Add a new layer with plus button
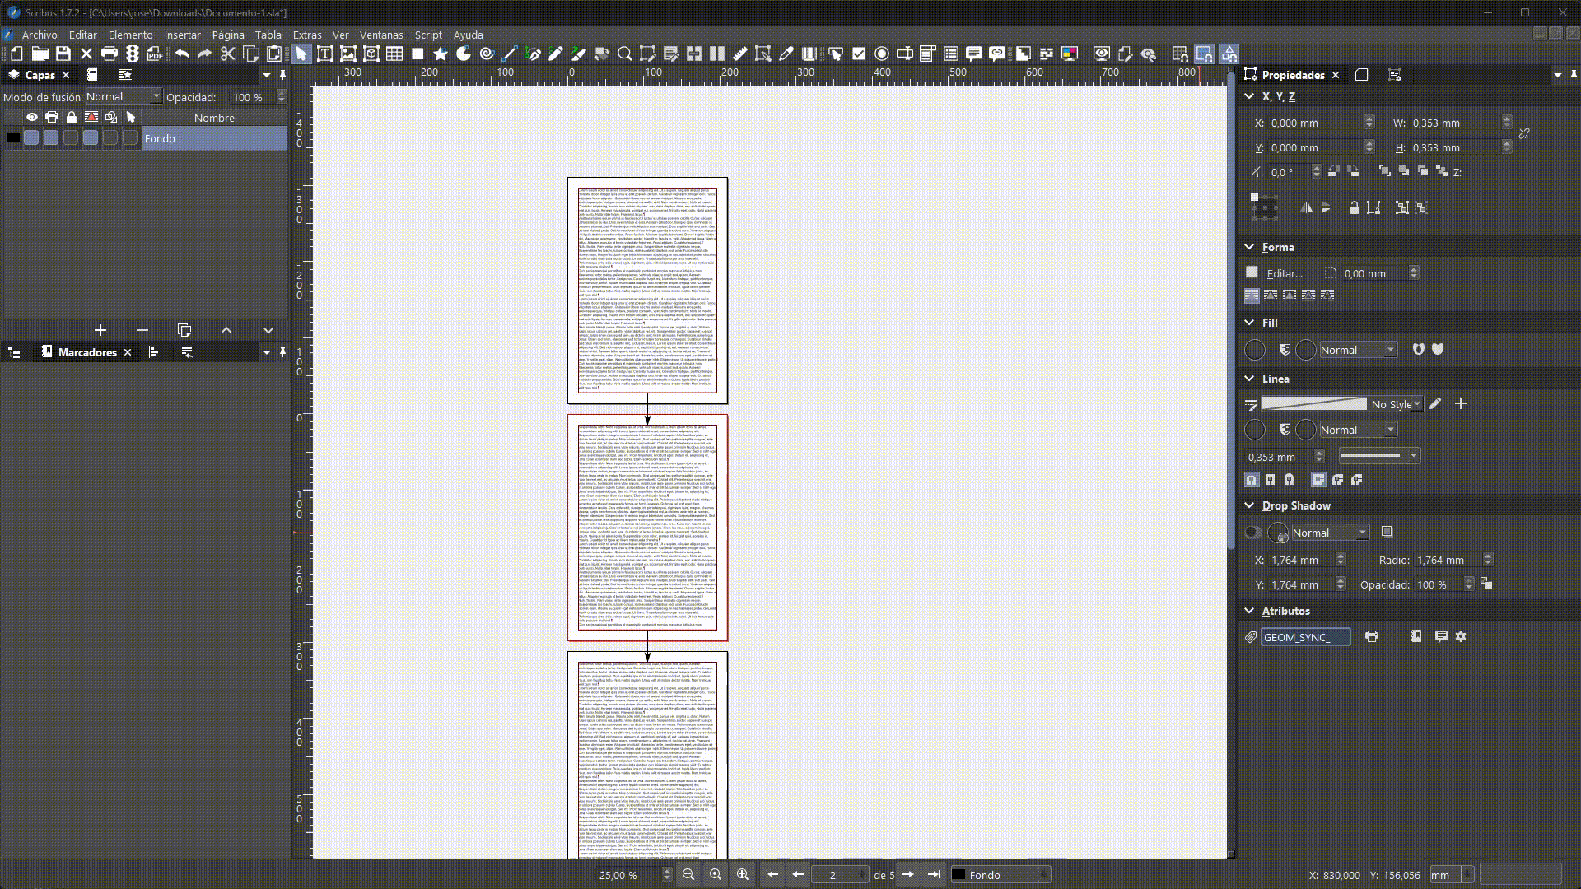Image resolution: width=1581 pixels, height=889 pixels. [x=100, y=330]
